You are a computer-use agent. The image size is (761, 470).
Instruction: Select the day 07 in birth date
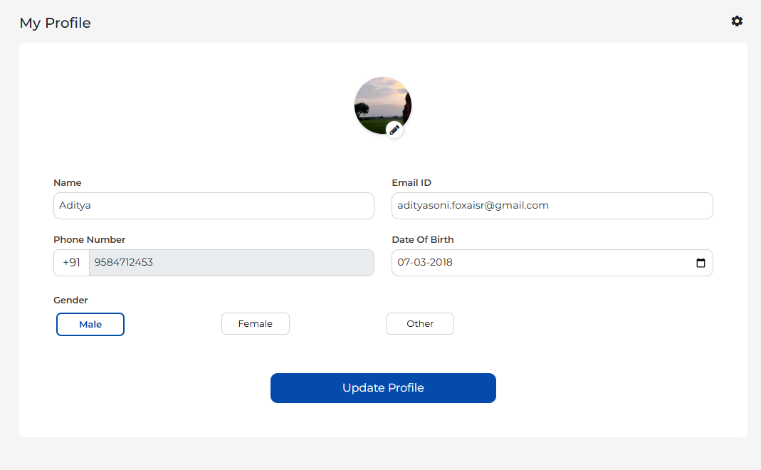[x=404, y=263]
